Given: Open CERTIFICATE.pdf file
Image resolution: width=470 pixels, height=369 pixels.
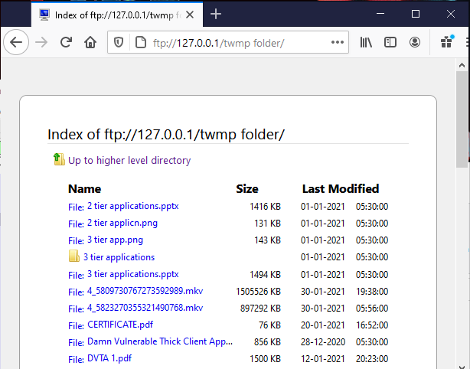Looking at the screenshot, I should (120, 325).
